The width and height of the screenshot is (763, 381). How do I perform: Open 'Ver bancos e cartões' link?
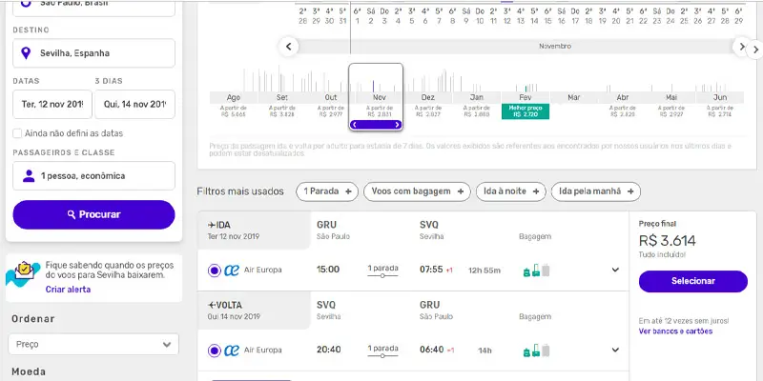[x=675, y=331]
